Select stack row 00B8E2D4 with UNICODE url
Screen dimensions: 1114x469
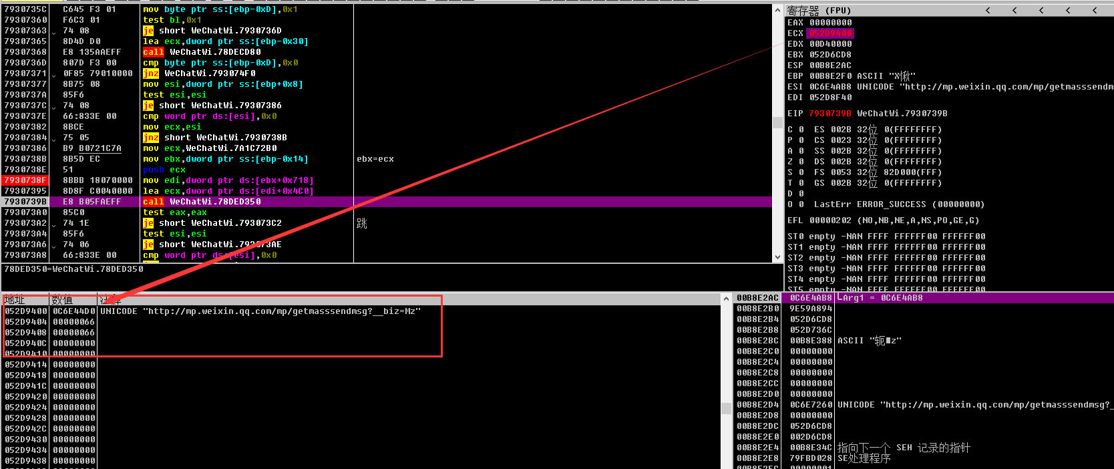(924, 405)
